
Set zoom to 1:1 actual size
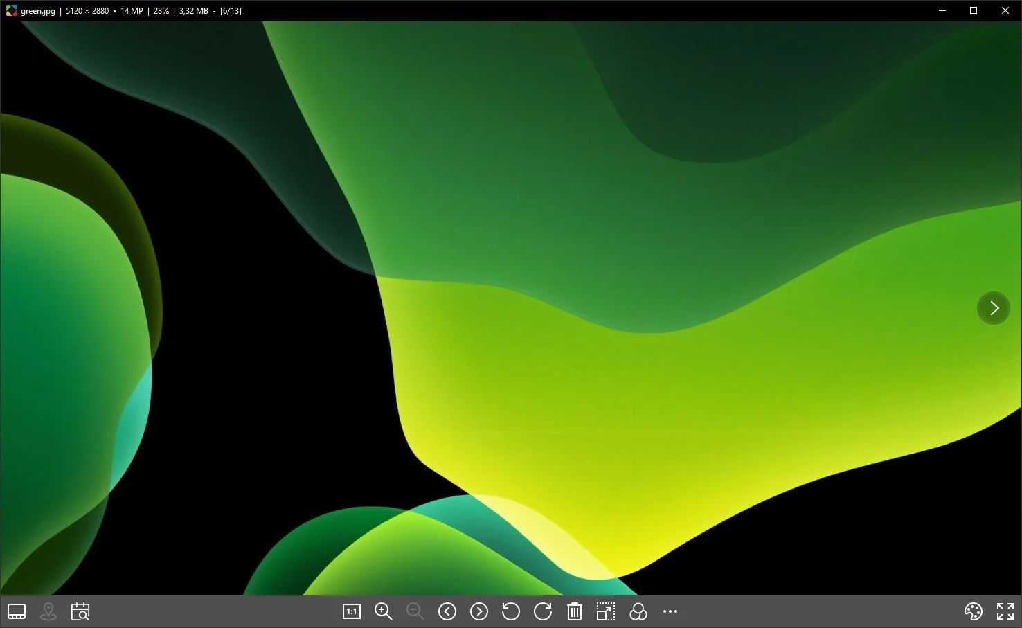(352, 611)
